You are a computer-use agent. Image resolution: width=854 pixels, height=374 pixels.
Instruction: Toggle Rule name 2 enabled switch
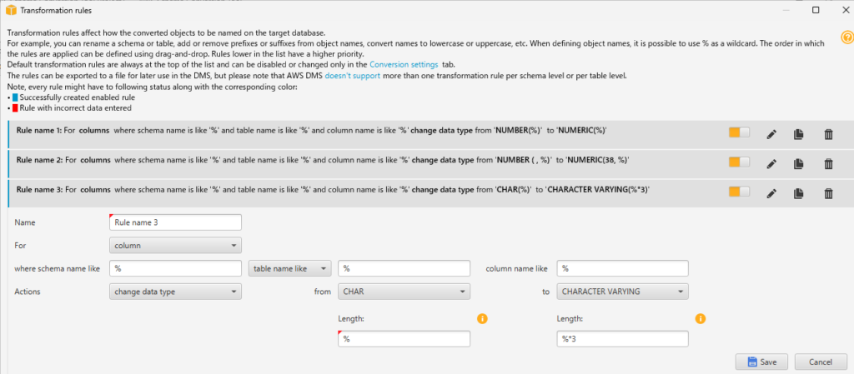click(x=739, y=163)
